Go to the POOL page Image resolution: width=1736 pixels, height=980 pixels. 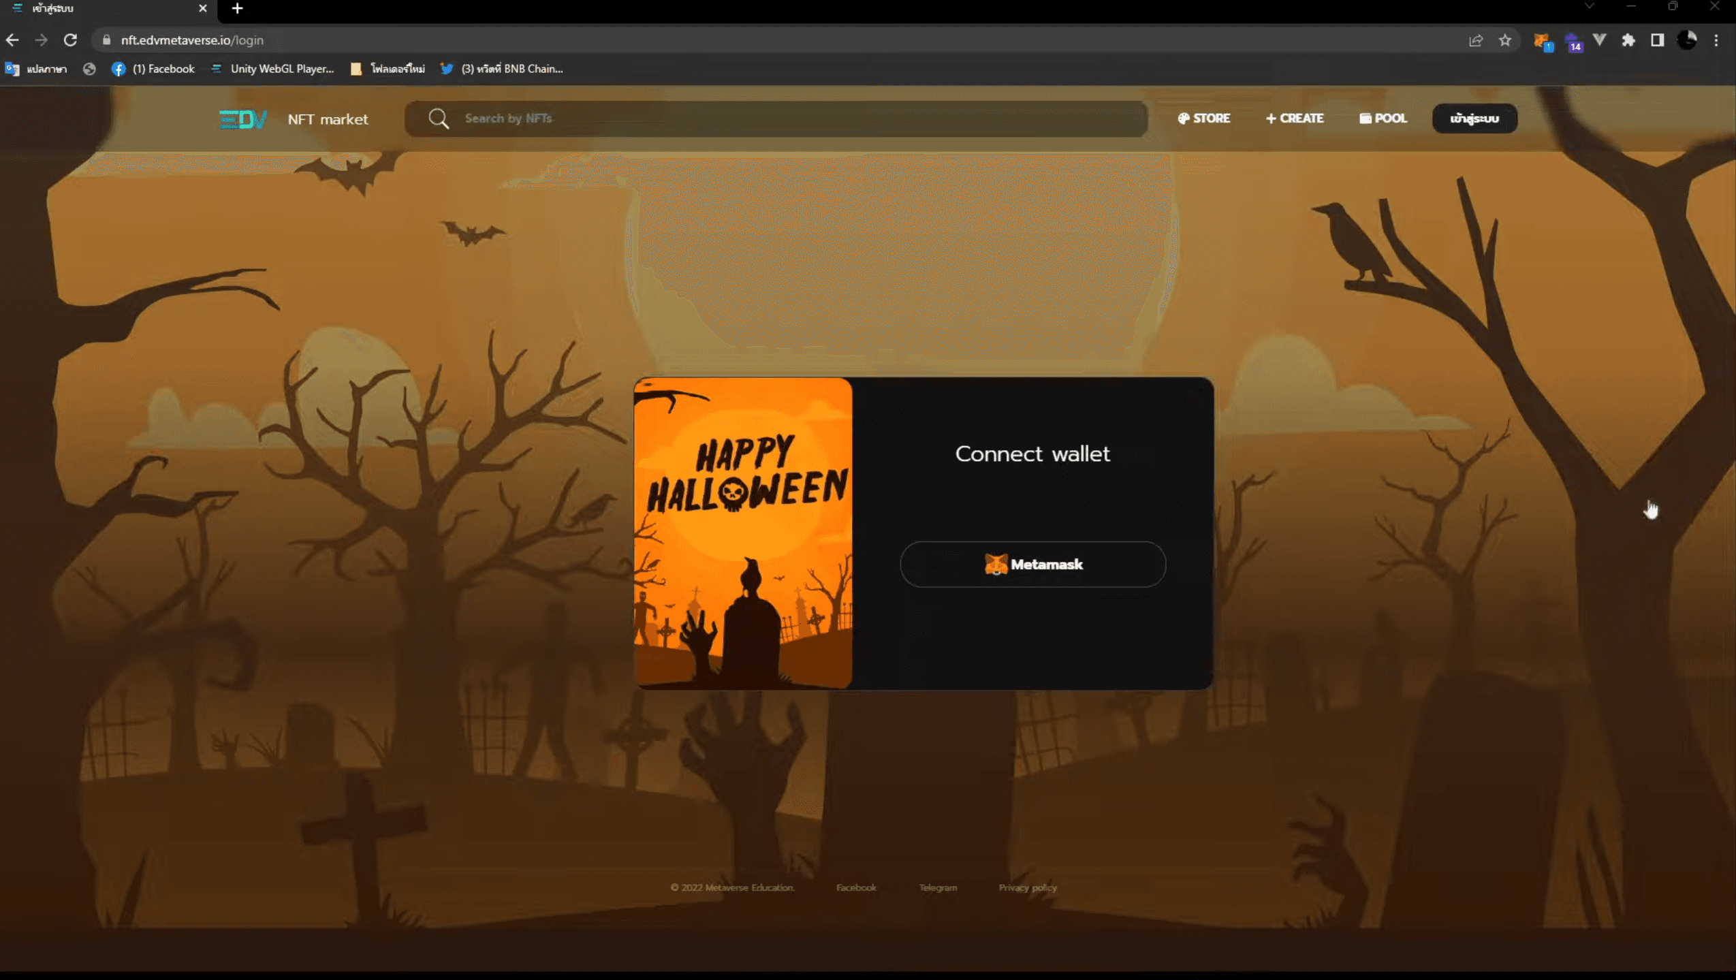(x=1383, y=118)
